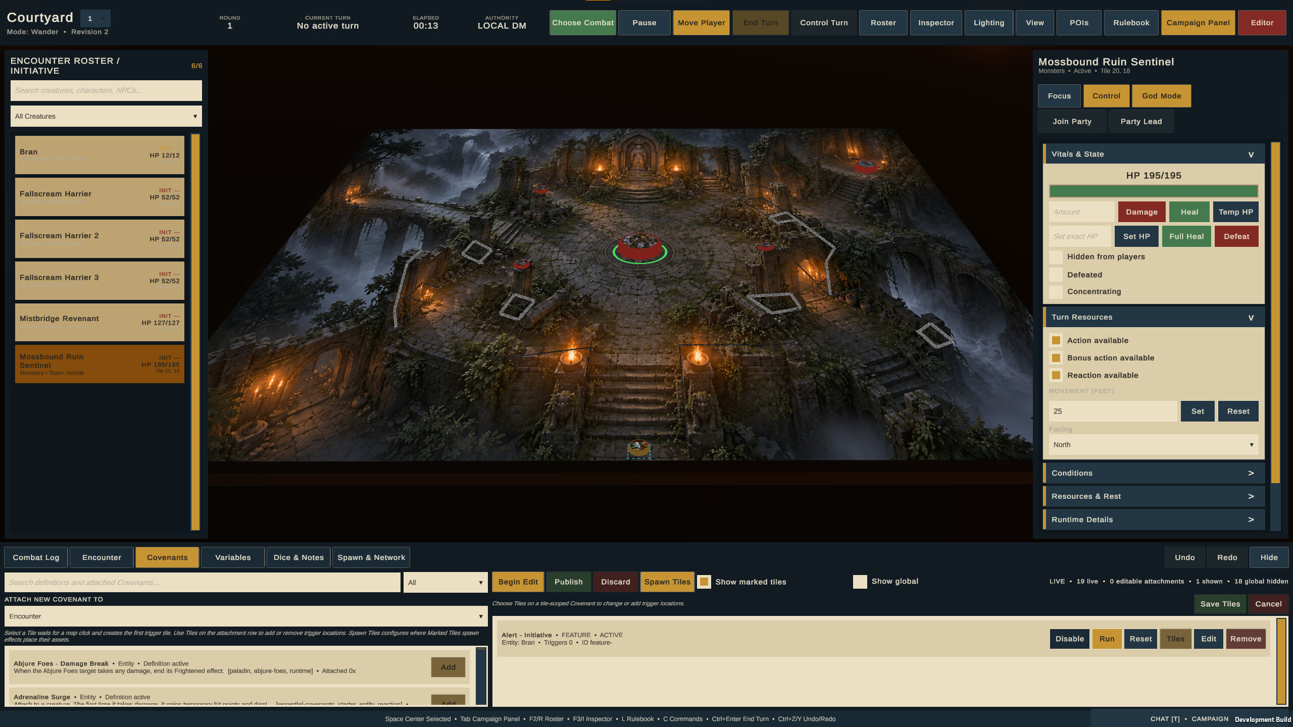Click the God Mode button
The height and width of the screenshot is (727, 1293).
(x=1161, y=96)
